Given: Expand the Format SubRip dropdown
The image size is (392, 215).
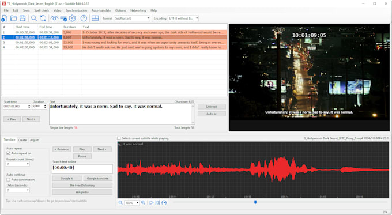Looking at the screenshot, I should [148, 18].
